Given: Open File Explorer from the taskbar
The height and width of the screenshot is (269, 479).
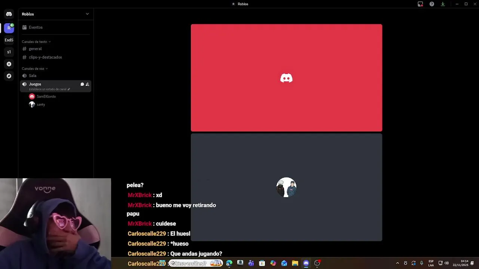Looking at the screenshot, I should (x=295, y=263).
